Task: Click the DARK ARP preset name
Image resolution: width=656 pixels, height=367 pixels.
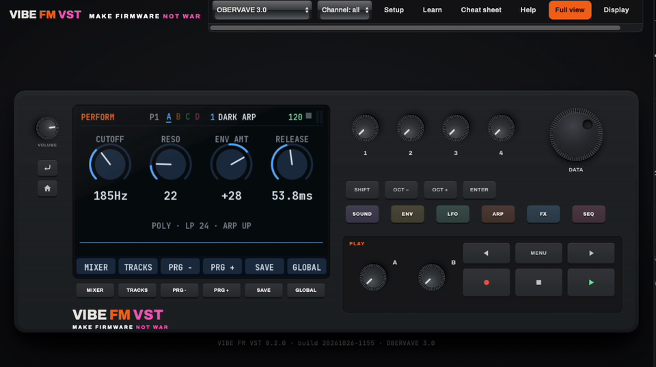Action: tap(237, 117)
